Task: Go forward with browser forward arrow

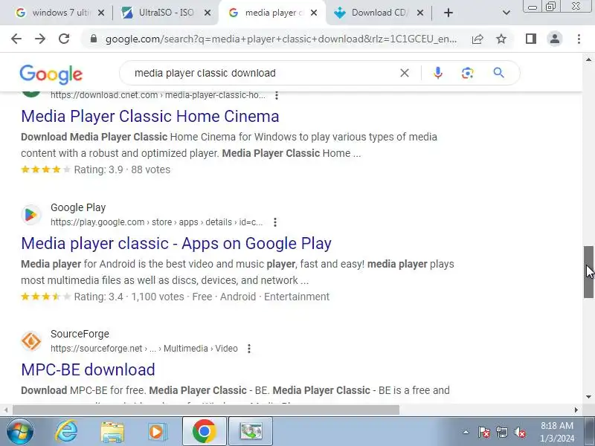Action: 40,39
